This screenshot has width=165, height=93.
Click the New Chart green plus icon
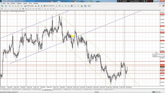point(2,6)
